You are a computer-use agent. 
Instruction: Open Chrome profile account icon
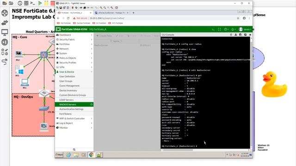(244, 18)
